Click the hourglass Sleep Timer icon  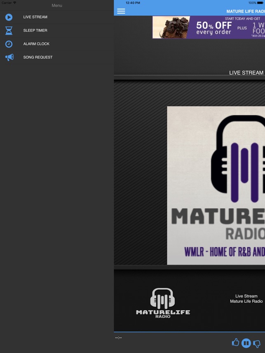tap(9, 30)
